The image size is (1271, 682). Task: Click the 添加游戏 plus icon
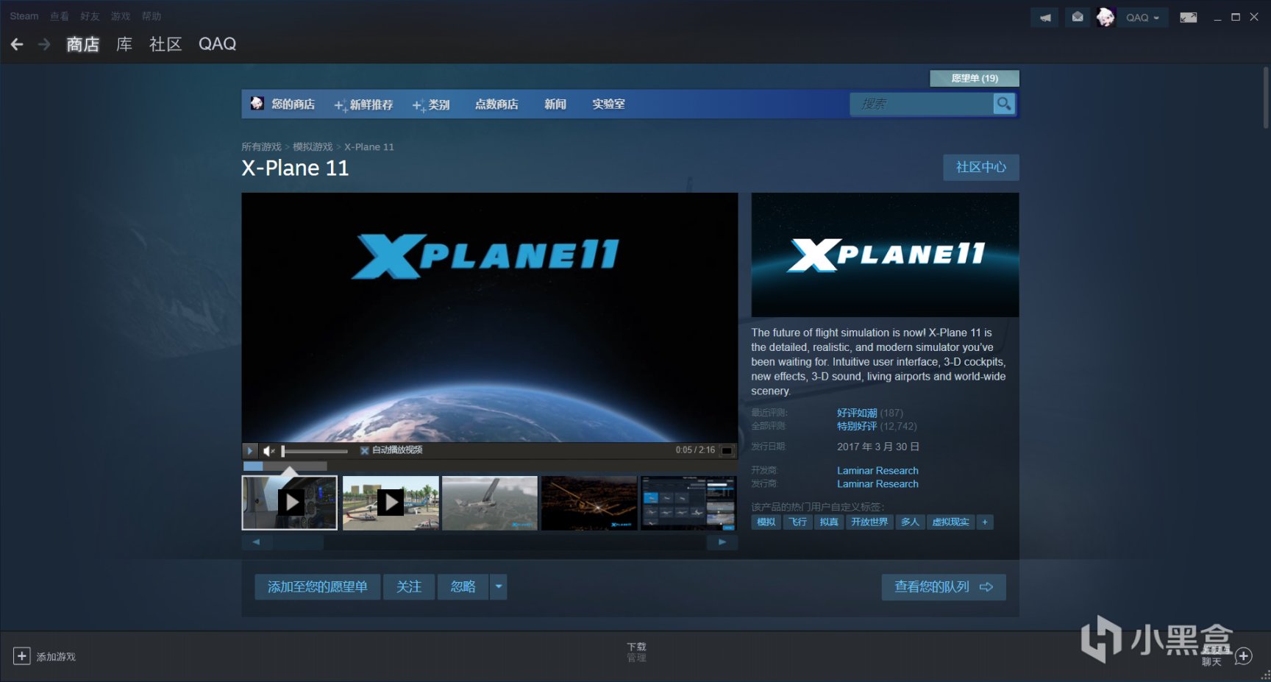tap(22, 656)
